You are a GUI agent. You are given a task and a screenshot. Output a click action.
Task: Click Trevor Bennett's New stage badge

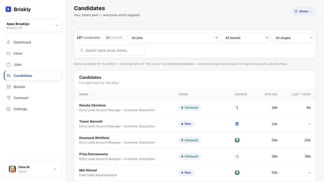click(x=186, y=124)
